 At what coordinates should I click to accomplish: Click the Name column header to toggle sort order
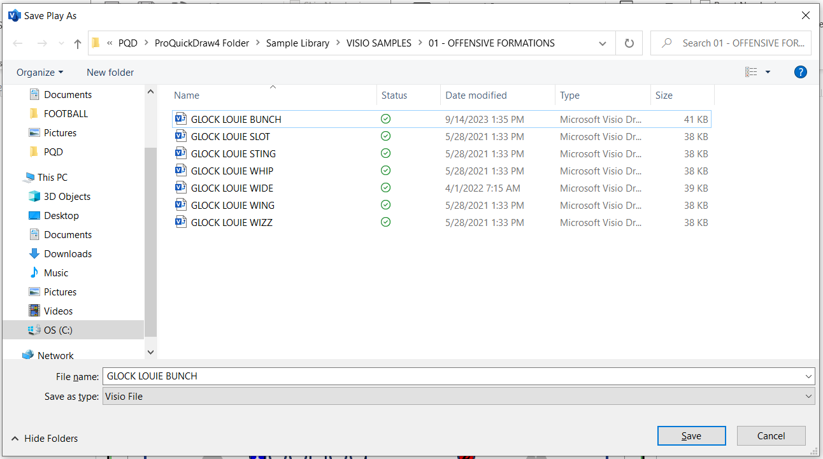[x=186, y=95]
